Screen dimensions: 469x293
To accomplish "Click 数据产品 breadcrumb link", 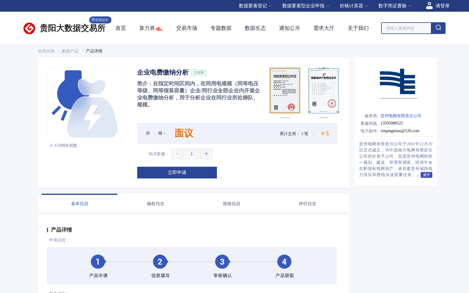I will (70, 51).
